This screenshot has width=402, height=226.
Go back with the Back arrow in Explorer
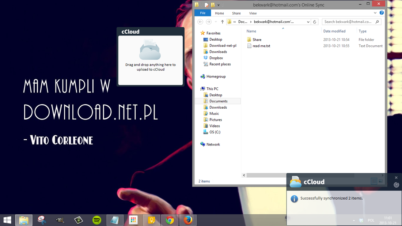201,22
